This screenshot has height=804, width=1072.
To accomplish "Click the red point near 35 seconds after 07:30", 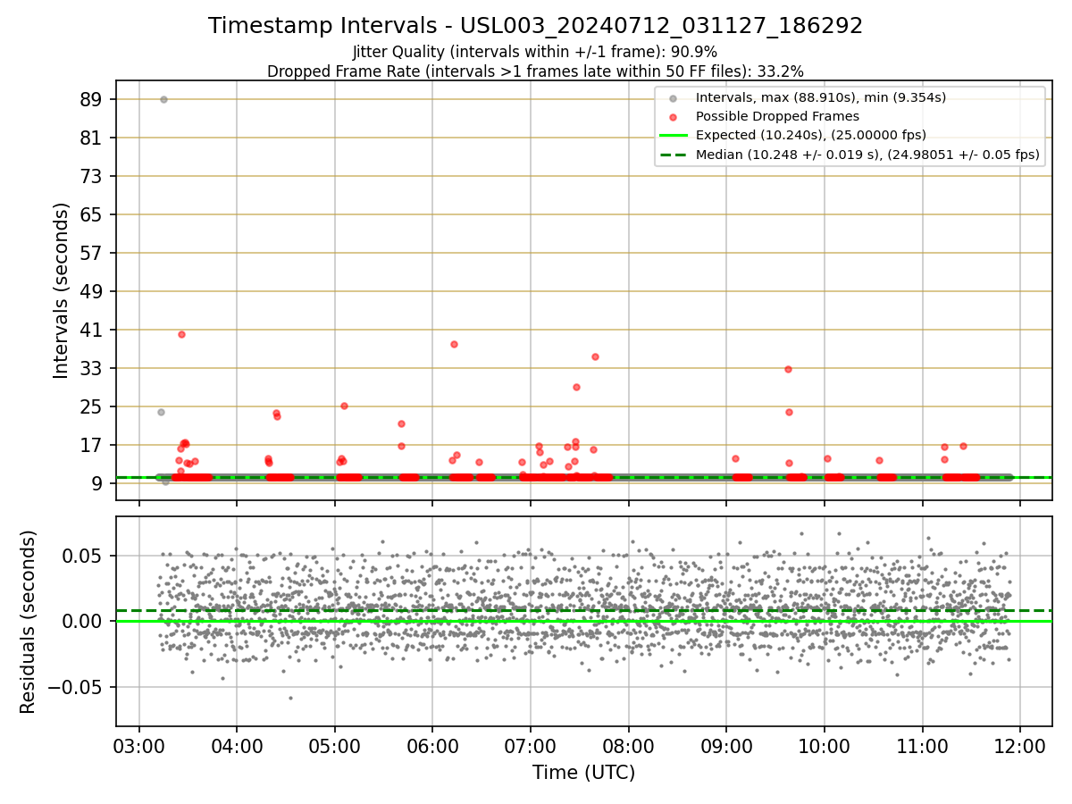I will click(x=595, y=356).
